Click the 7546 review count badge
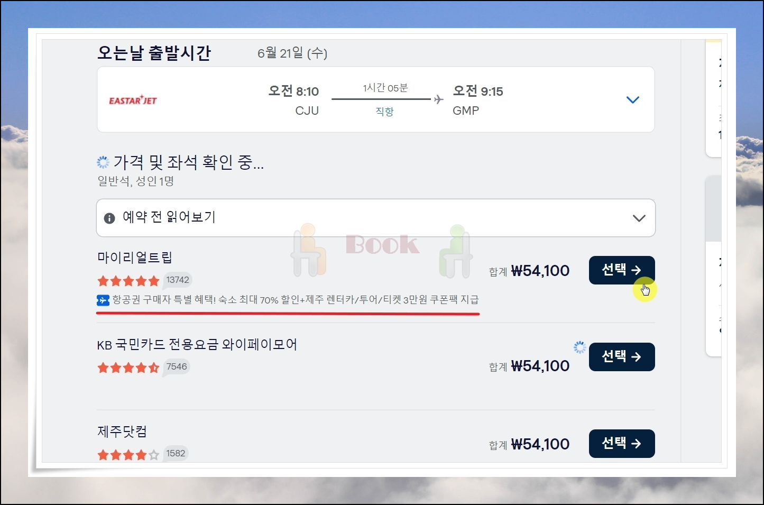 click(177, 366)
